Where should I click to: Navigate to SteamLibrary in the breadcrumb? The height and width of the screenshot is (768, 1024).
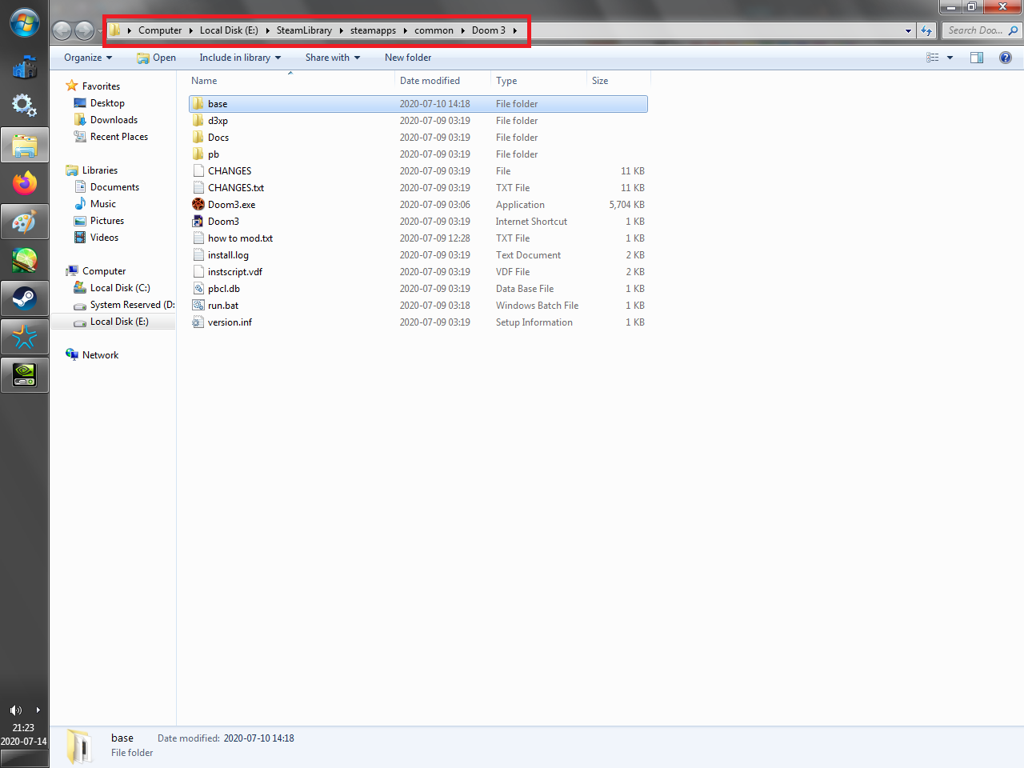(x=304, y=30)
